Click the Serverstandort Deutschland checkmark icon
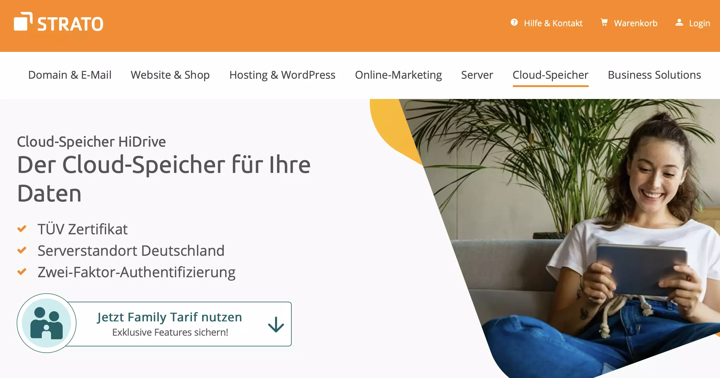 click(x=22, y=251)
